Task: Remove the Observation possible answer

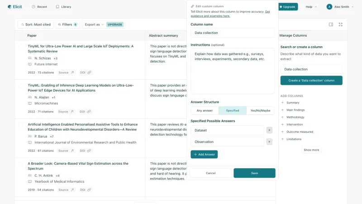Action: (269, 142)
